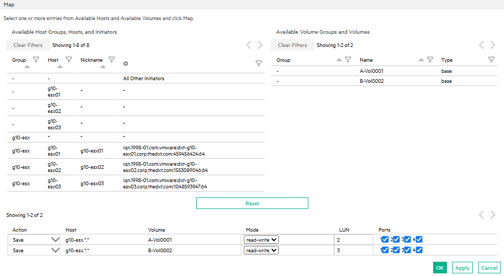Open the Nickname column filter icon
Screen dimensions: 504x276
(x=112, y=60)
